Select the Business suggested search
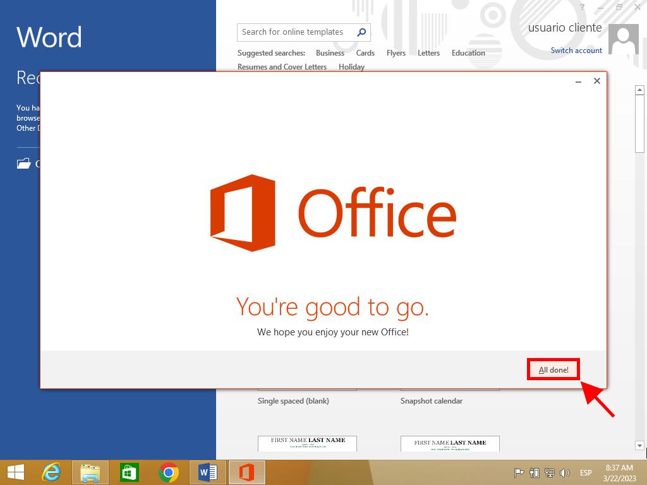The width and height of the screenshot is (647, 485). [330, 53]
